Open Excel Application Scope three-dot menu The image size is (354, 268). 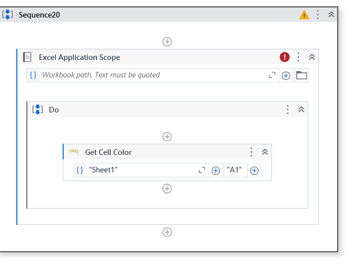[298, 57]
